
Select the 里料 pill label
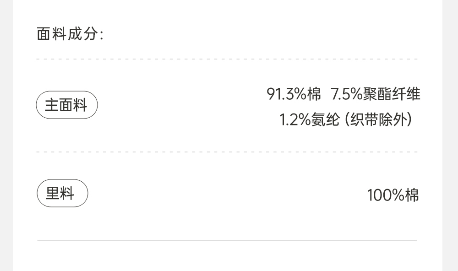point(62,193)
